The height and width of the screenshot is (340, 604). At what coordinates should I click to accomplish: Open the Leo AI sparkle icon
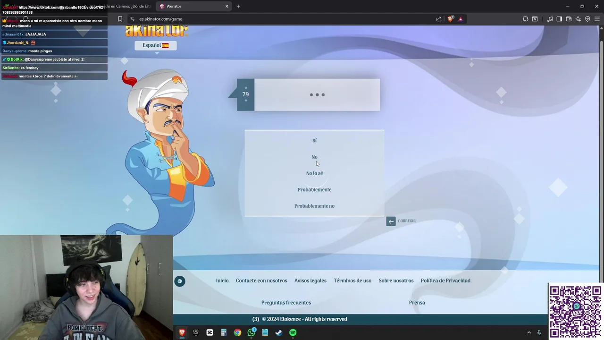578,19
